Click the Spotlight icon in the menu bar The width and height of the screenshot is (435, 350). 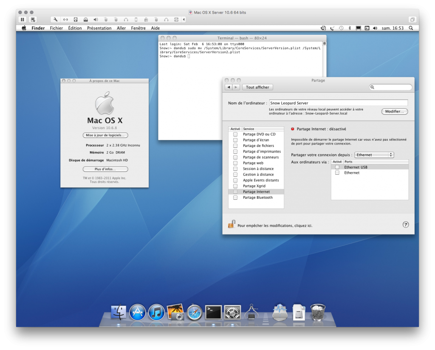pyautogui.click(x=410, y=28)
